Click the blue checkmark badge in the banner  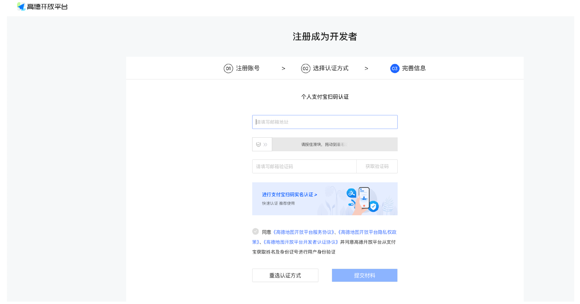click(373, 206)
